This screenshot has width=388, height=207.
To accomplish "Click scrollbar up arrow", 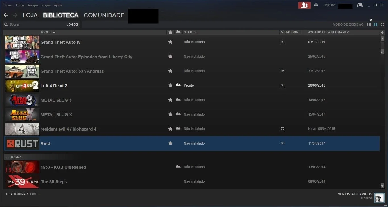I will pyautogui.click(x=382, y=38).
